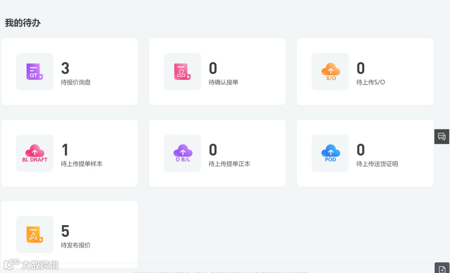Click the 大数跨境 logo at bottom left

pos(30,265)
